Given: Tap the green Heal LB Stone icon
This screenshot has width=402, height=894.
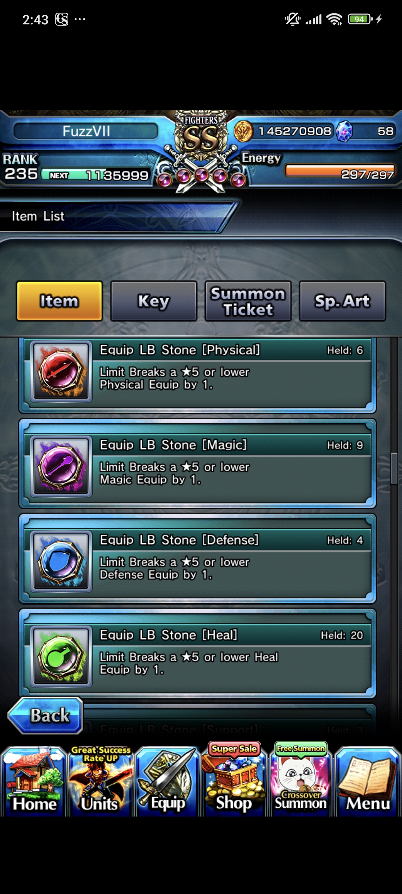Looking at the screenshot, I should click(61, 656).
